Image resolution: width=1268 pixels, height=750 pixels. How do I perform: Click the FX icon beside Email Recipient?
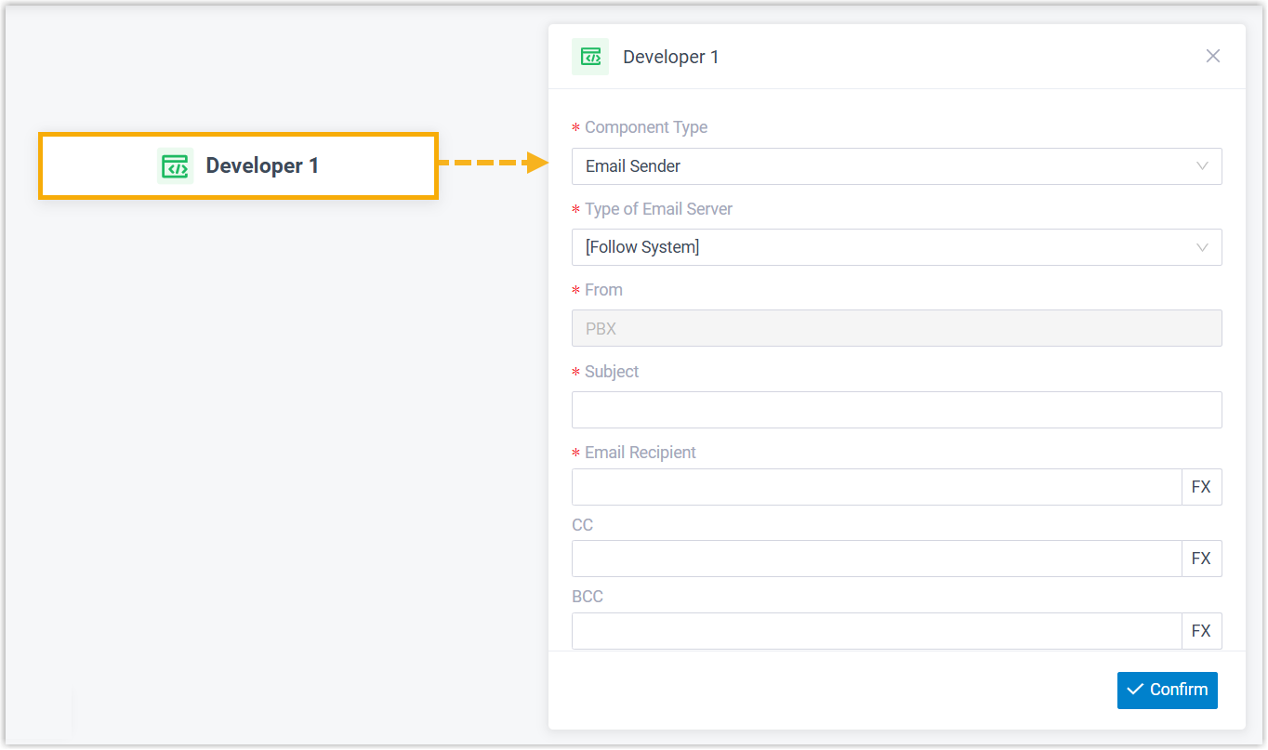(1202, 486)
